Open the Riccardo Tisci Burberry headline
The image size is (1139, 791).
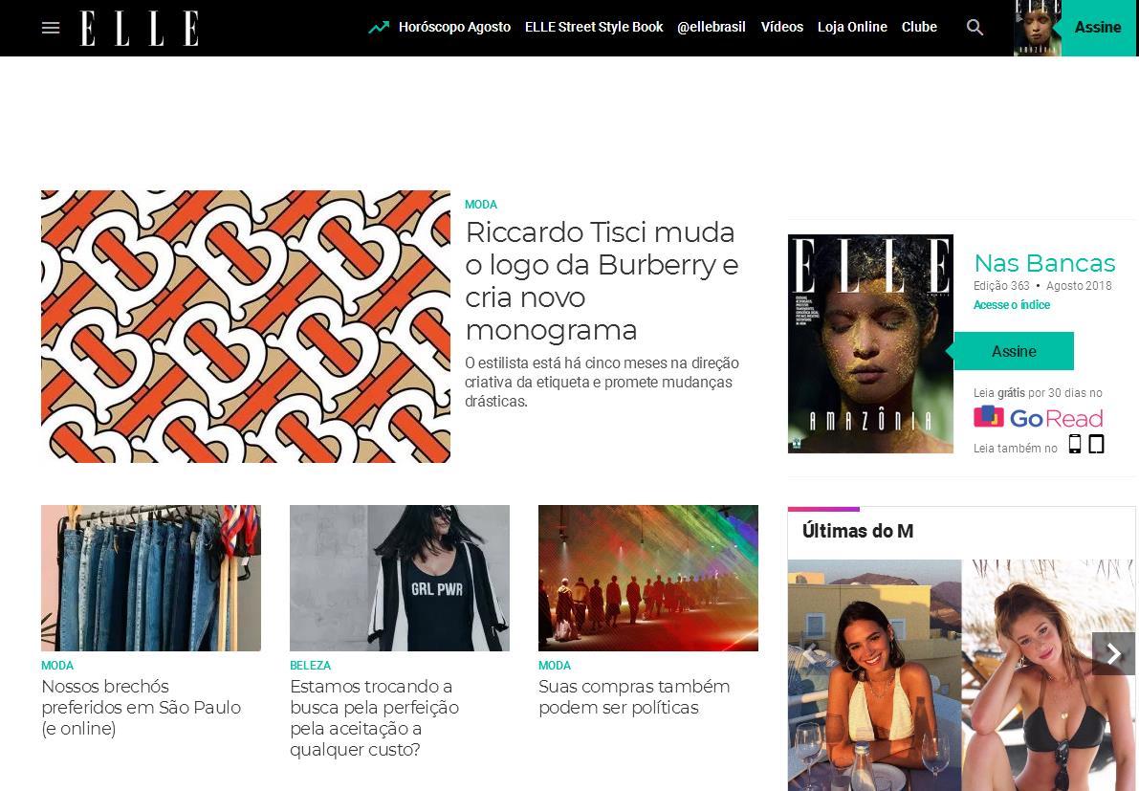(602, 281)
